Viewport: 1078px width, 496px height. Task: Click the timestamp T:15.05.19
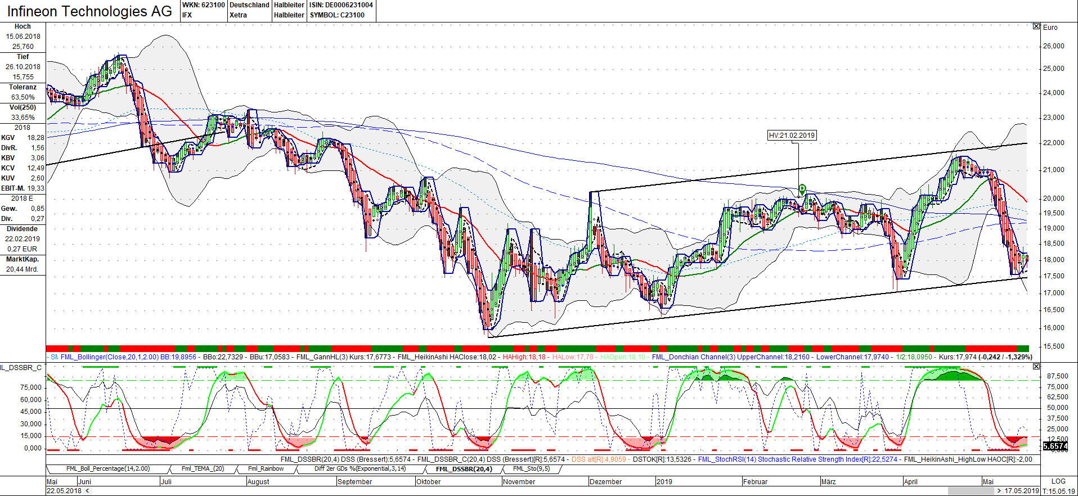(1059, 491)
